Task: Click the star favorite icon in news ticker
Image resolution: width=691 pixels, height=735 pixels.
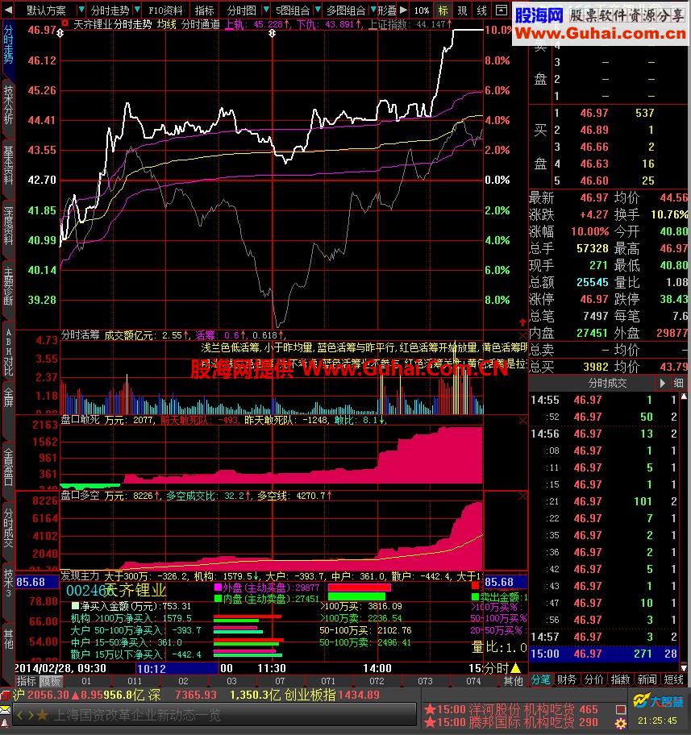Action: click(x=43, y=715)
